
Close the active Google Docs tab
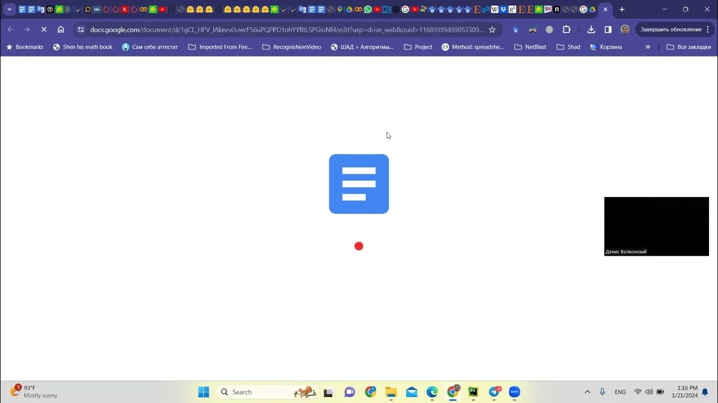point(605,10)
